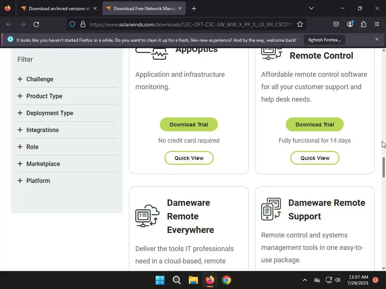Screen dimensions: 386x289
Task: Click the page vertical scrollbar thumb
Action: coord(383,167)
